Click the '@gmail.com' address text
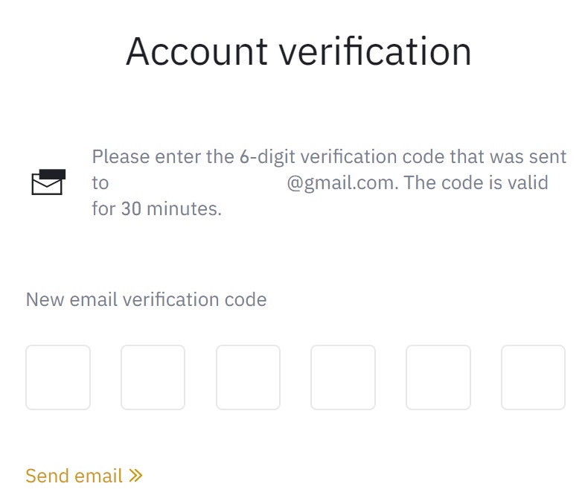The height and width of the screenshot is (504, 585). [343, 183]
